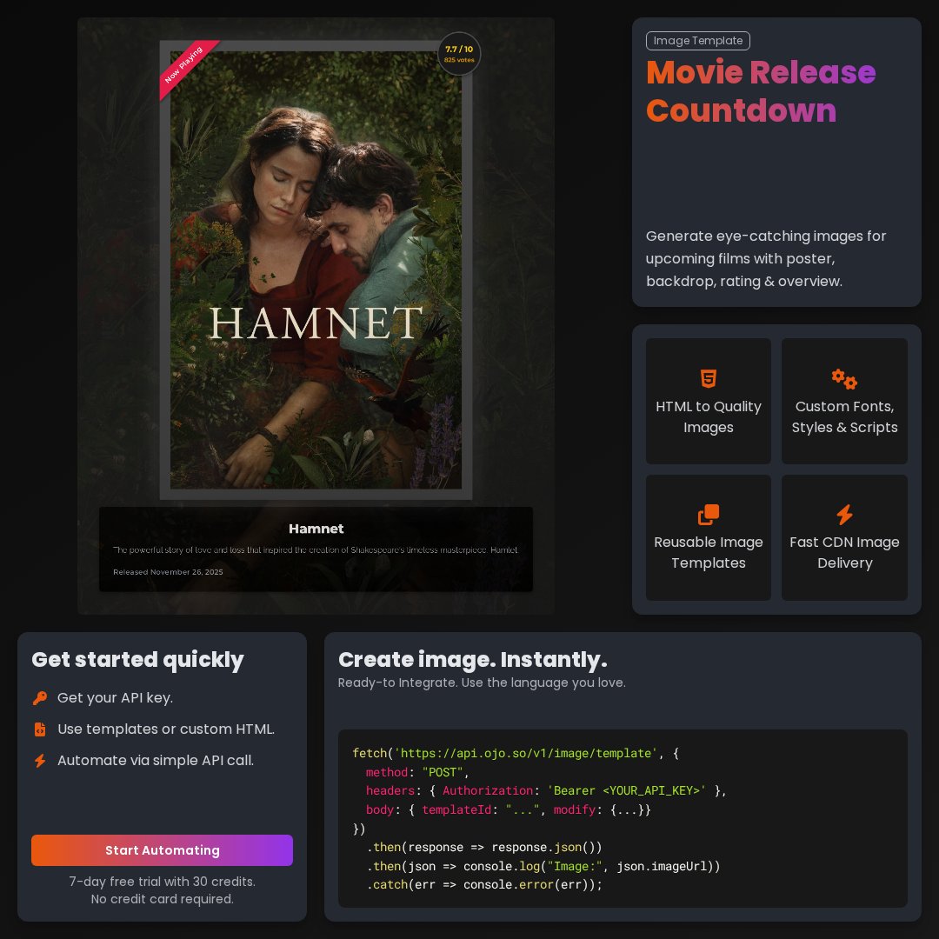Image resolution: width=939 pixels, height=939 pixels.
Task: Click the HTML5 icon above HTML to Quality Images
Action: pos(708,378)
